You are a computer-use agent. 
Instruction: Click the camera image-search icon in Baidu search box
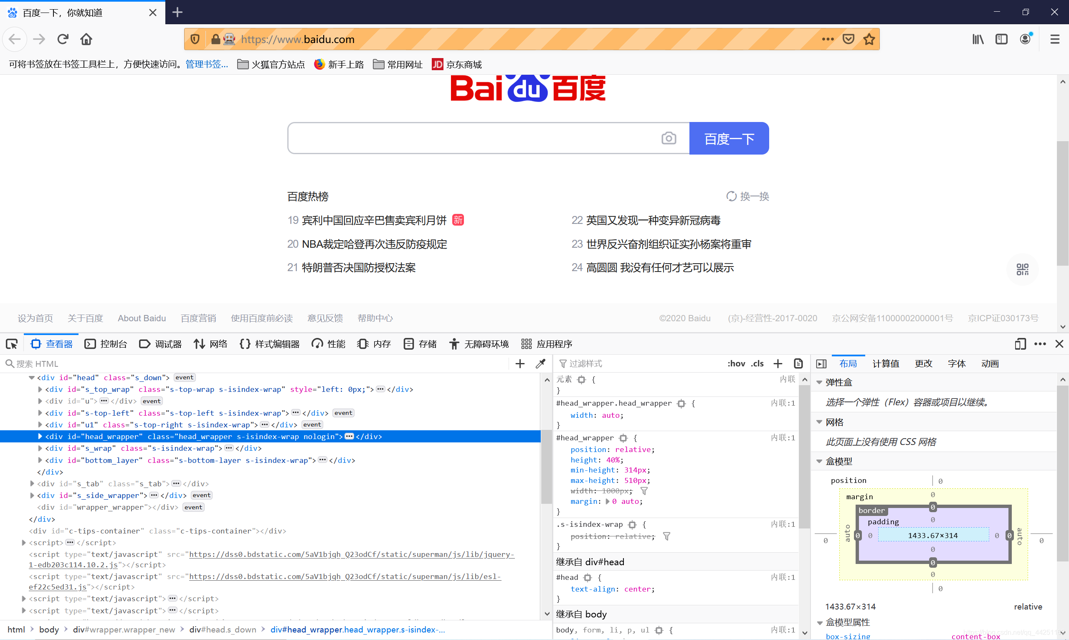pos(669,138)
